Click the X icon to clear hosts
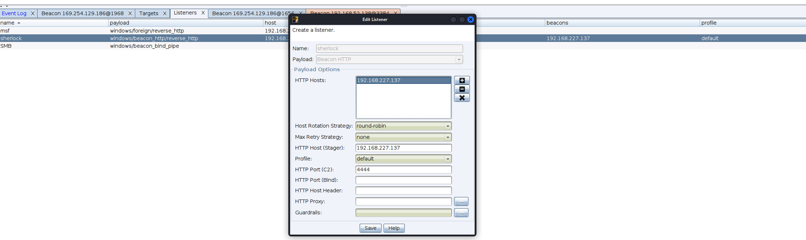Viewport: 806px width, 240px height. pyautogui.click(x=462, y=98)
